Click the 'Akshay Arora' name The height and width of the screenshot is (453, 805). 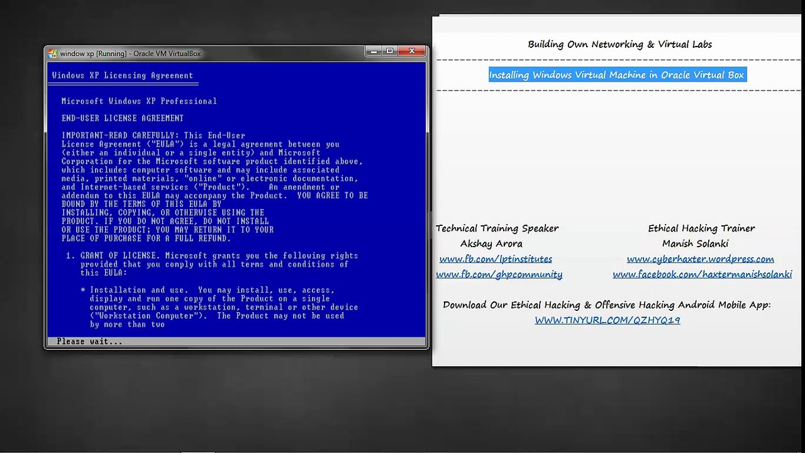point(491,243)
